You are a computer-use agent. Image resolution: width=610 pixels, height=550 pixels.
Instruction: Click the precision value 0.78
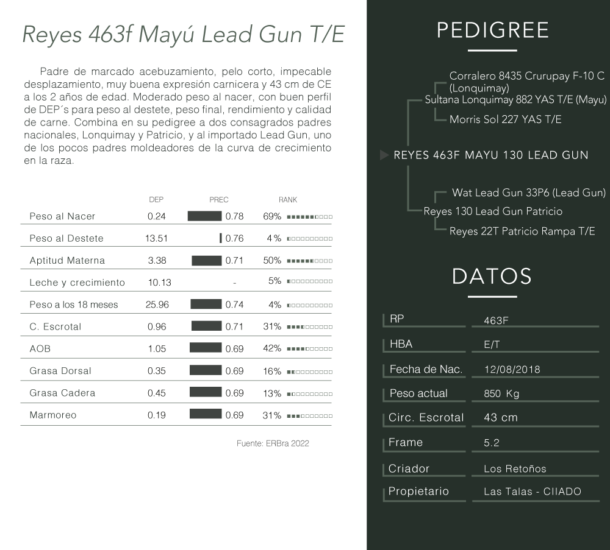click(235, 216)
